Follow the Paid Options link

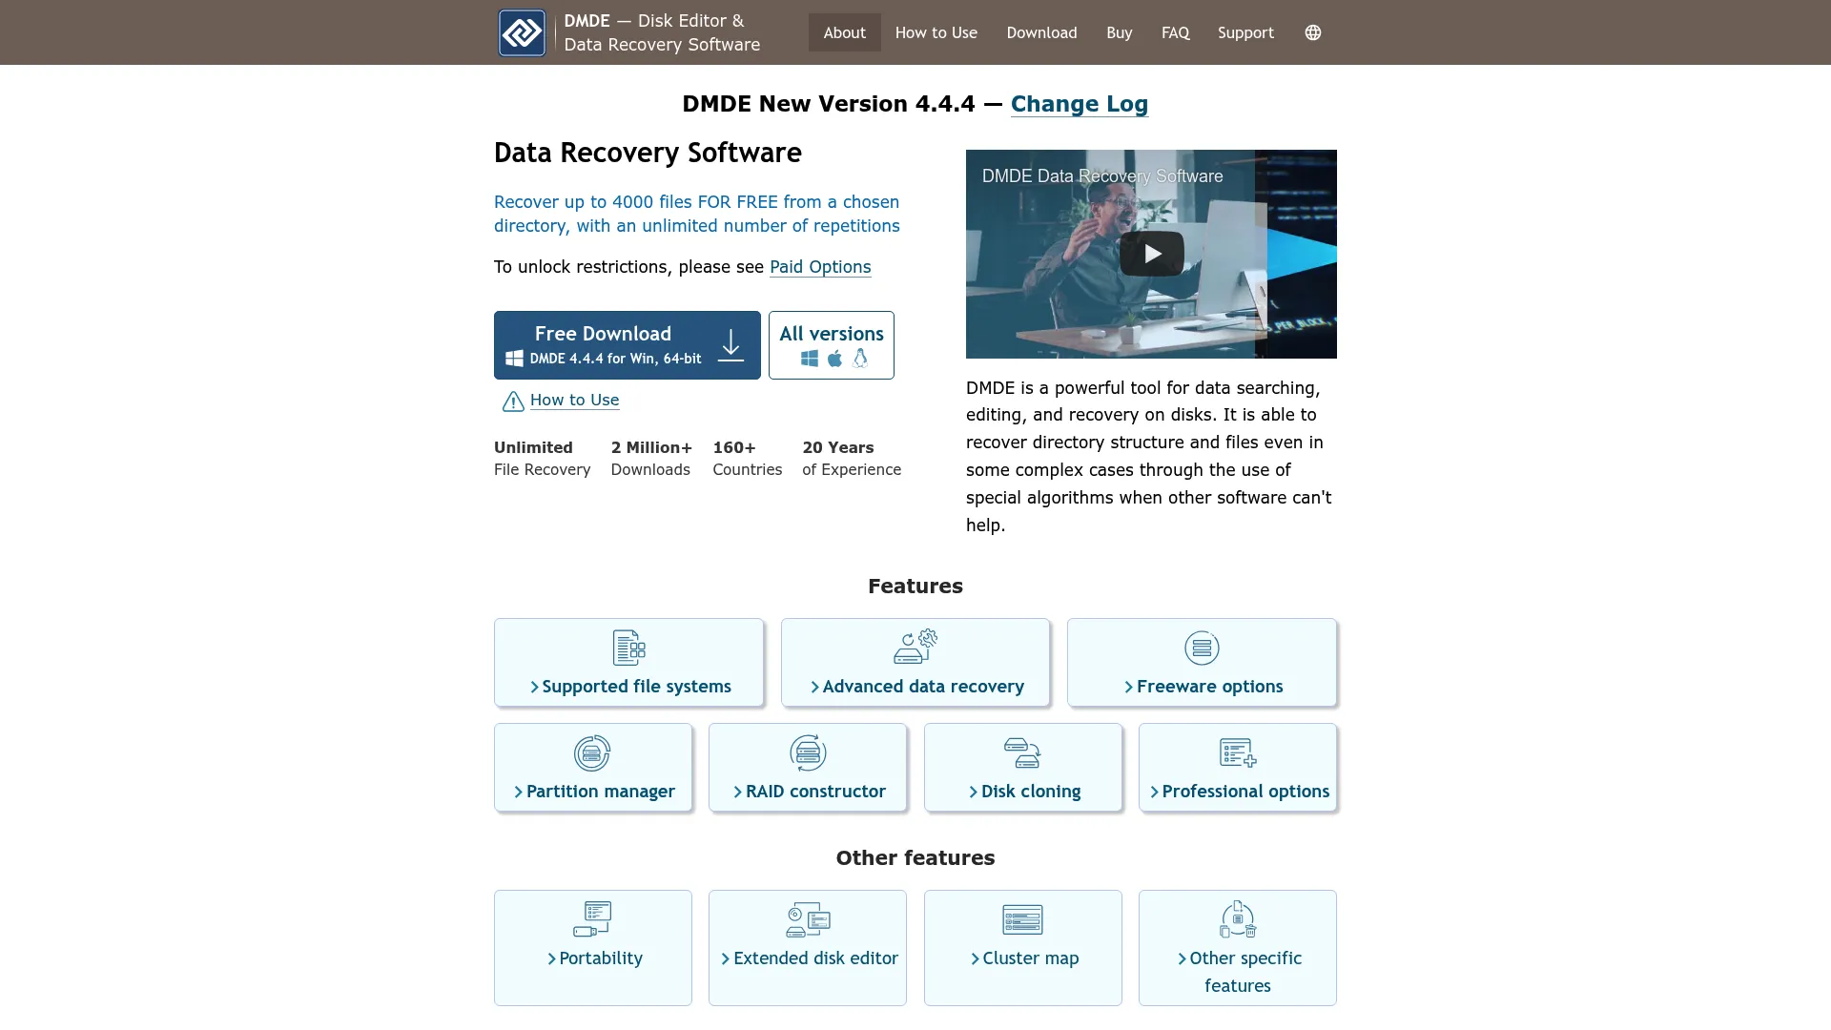pos(820,267)
